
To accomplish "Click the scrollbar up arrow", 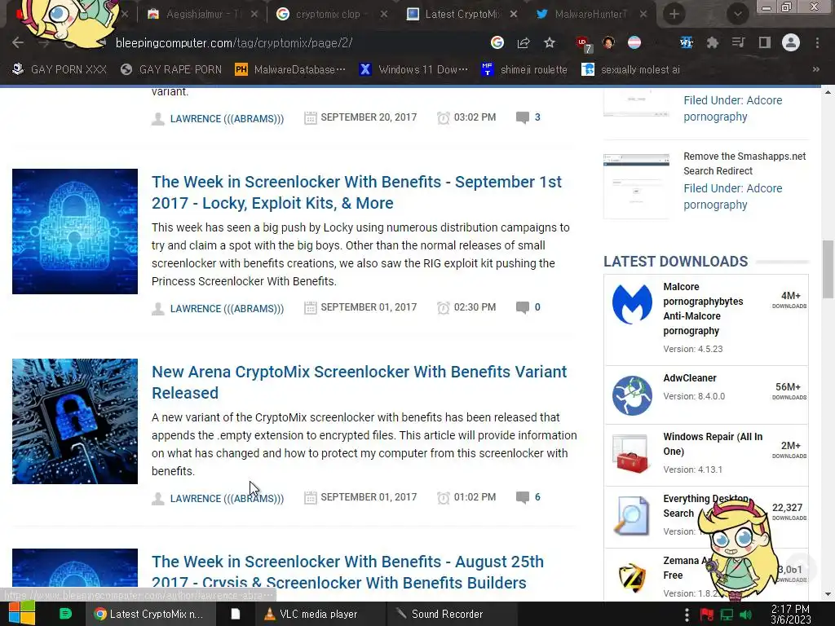I will point(828,92).
